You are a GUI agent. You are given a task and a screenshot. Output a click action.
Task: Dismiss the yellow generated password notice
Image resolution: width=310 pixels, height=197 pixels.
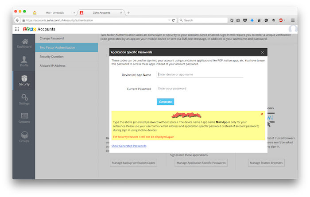click(x=262, y=114)
